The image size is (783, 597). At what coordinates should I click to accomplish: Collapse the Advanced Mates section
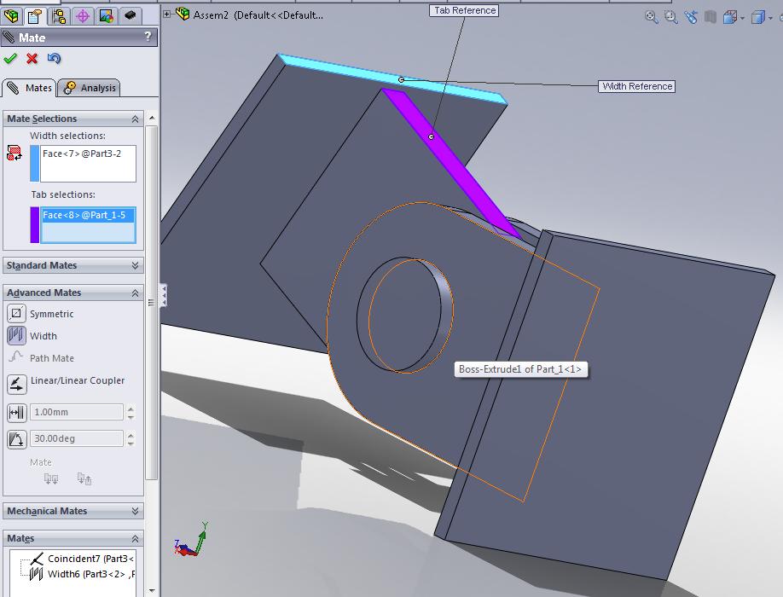(x=135, y=293)
